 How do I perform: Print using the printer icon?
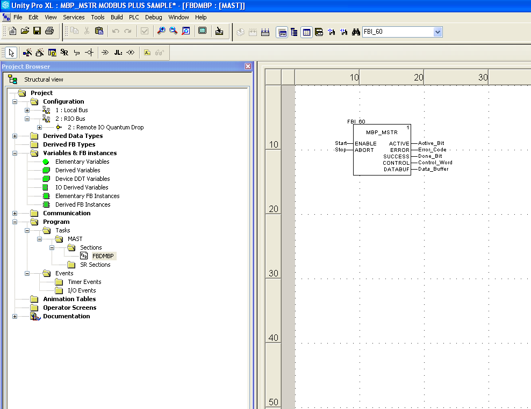[49, 31]
